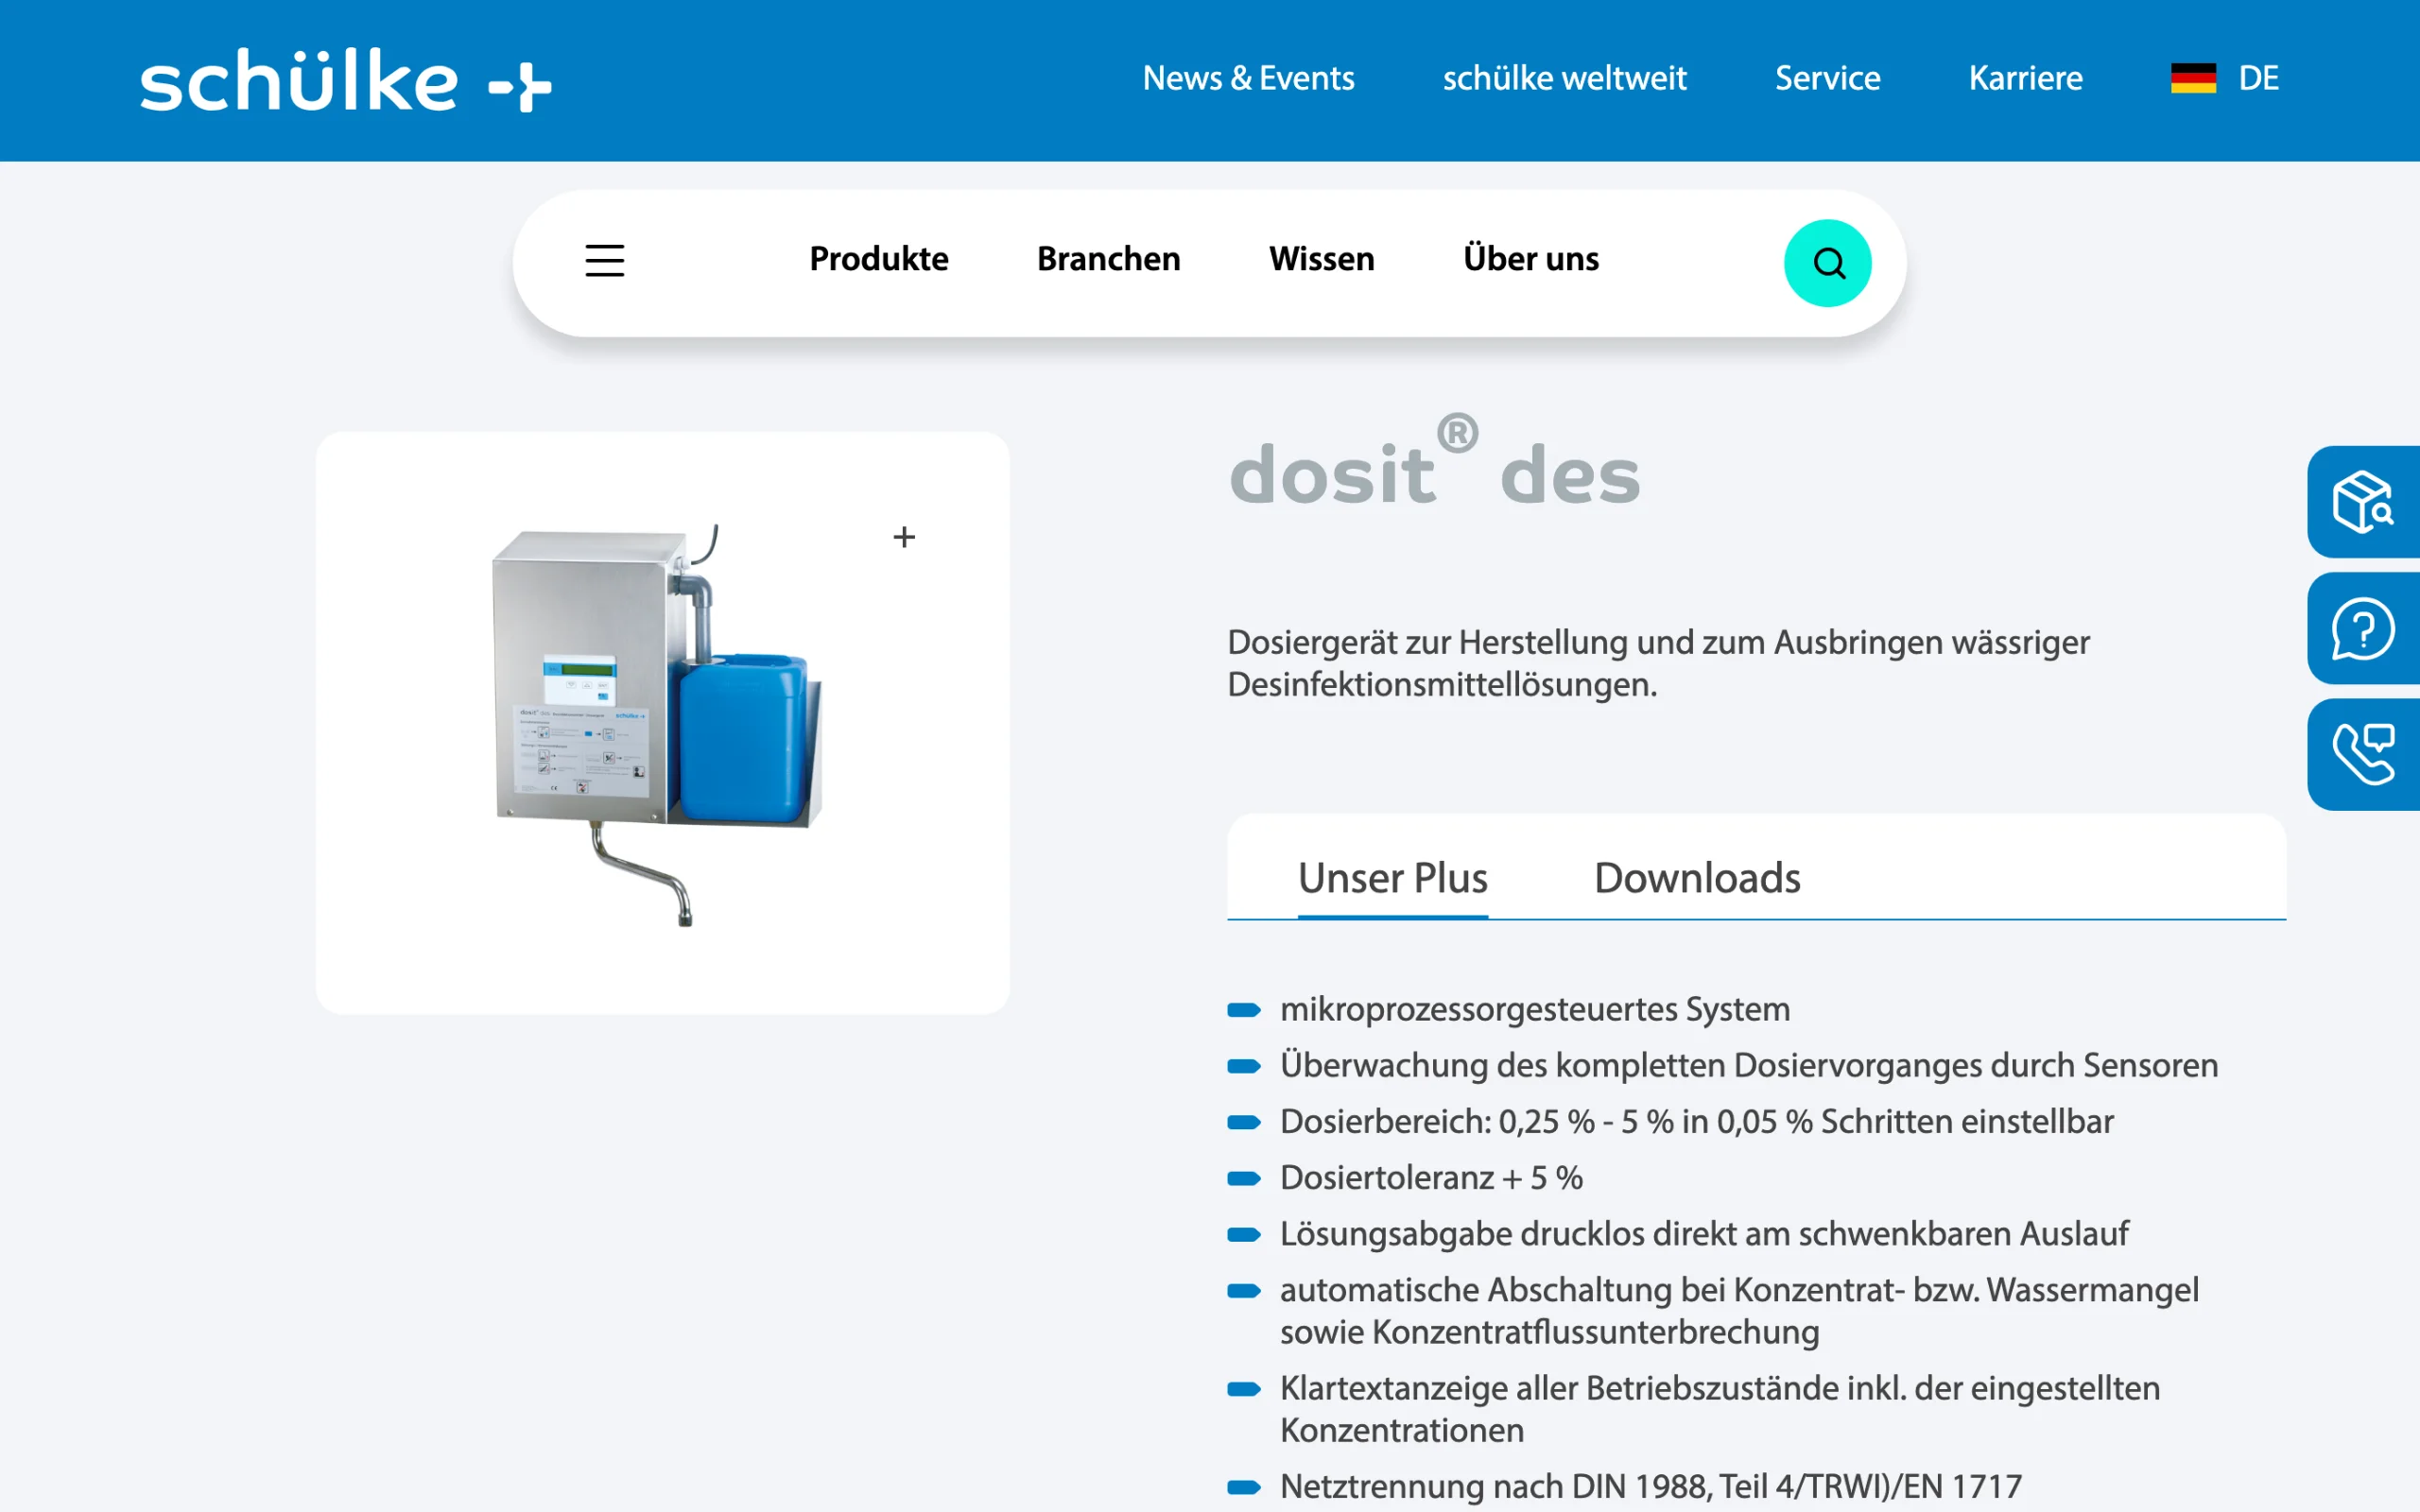Click the Dosiergerät description text

1658,663
